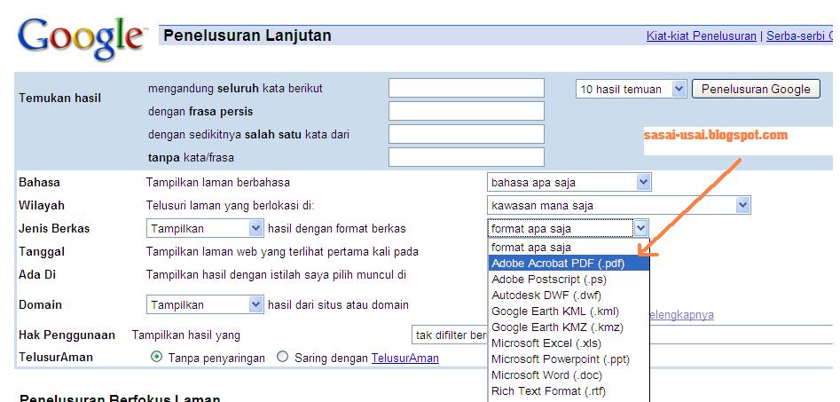Click the Penelusuran Google button
The image size is (840, 402).
pos(756,89)
